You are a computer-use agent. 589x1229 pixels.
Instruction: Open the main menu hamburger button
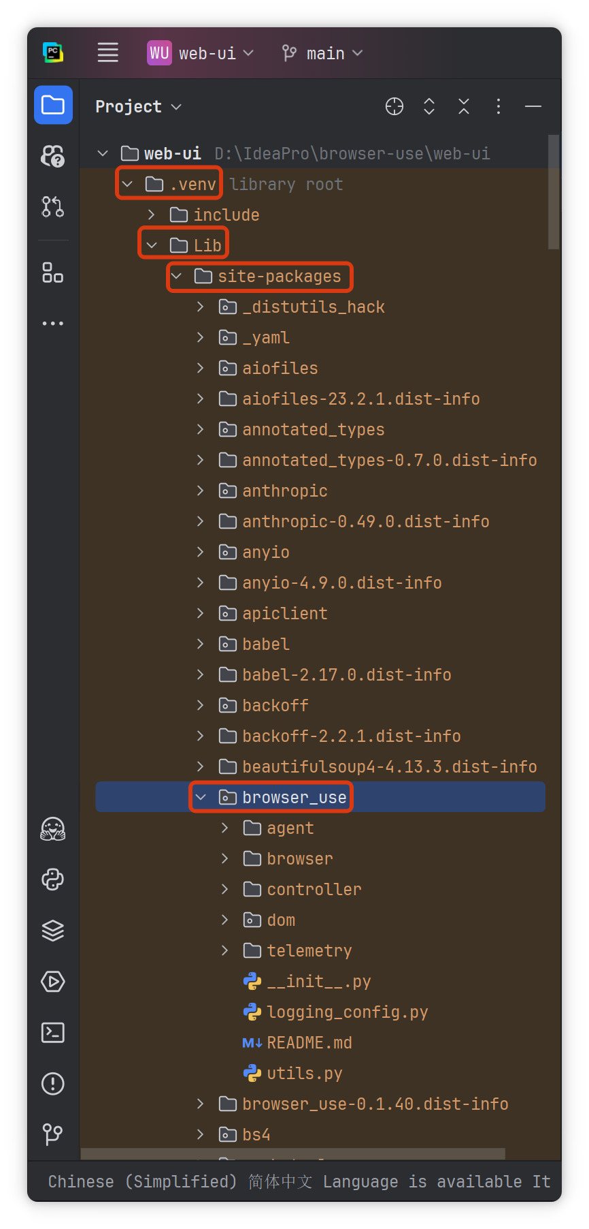point(107,52)
